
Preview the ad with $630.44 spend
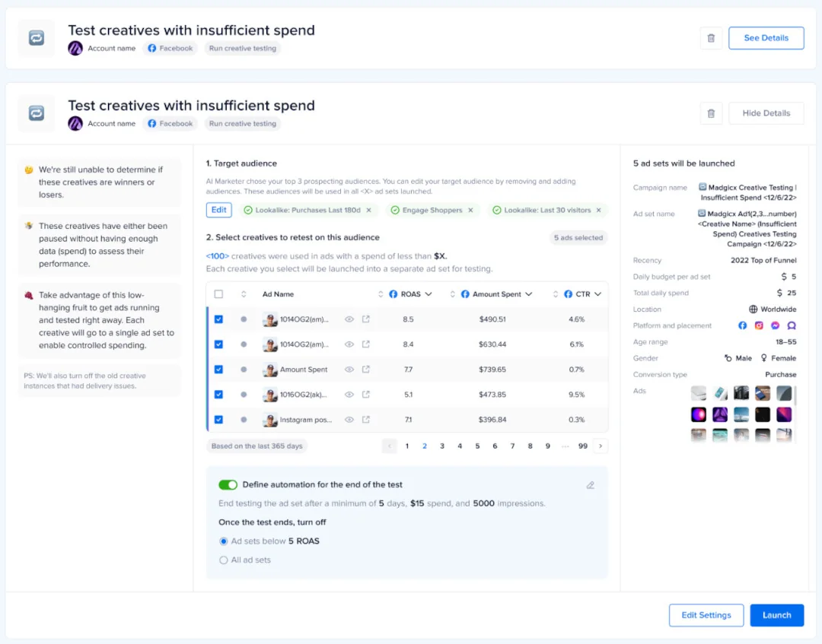(349, 344)
